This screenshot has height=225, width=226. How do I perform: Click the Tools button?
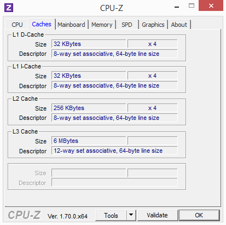pos(111,215)
